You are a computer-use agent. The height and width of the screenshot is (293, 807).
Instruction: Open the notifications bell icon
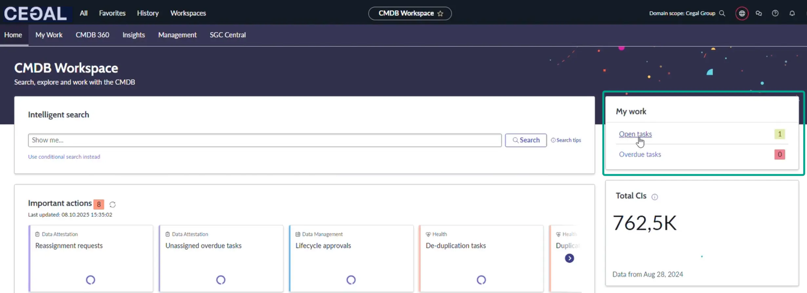[x=792, y=13]
